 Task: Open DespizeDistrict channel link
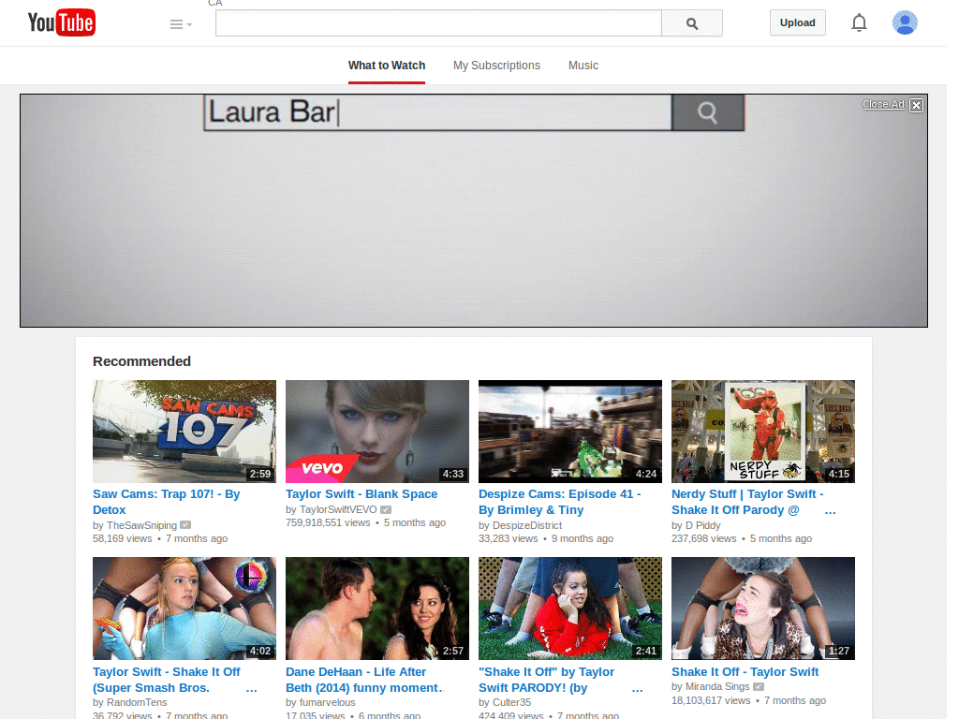pos(527,525)
